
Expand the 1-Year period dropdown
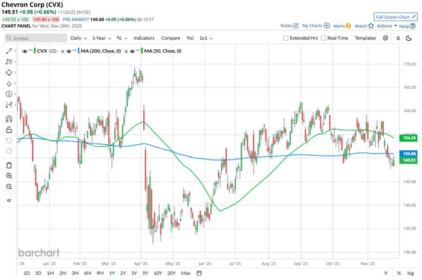click(x=102, y=38)
